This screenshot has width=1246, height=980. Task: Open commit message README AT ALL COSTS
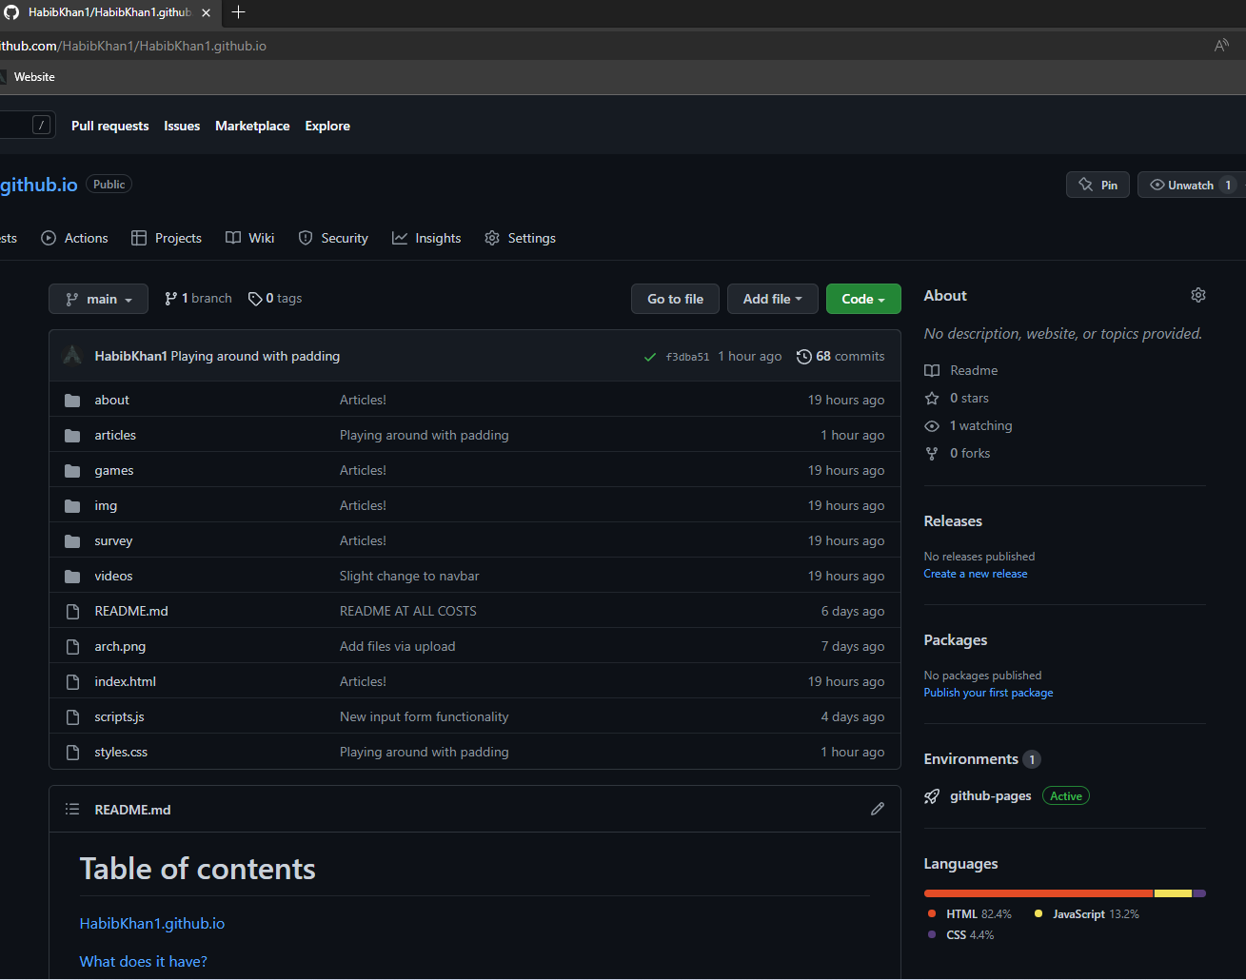[x=408, y=612]
